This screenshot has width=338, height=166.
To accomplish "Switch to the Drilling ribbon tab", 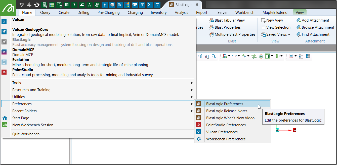I will coord(83,13).
